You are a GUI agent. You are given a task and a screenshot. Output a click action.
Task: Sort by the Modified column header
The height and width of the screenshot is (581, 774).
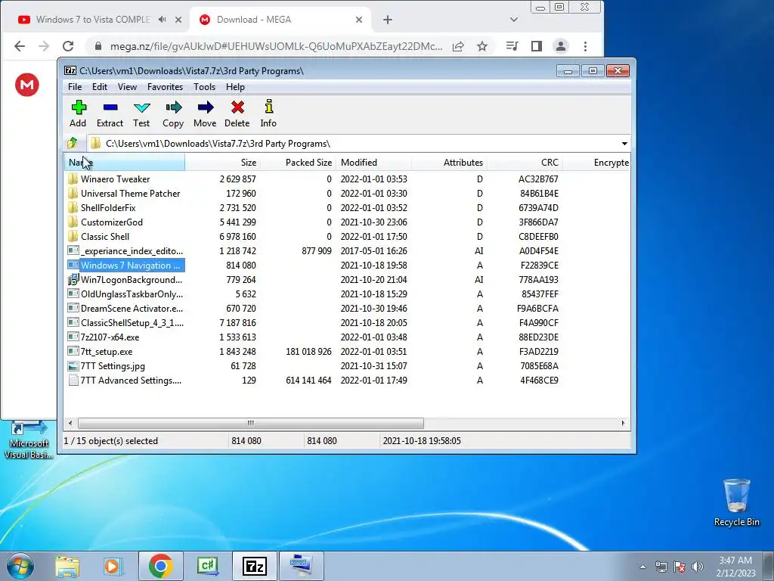pos(373,163)
